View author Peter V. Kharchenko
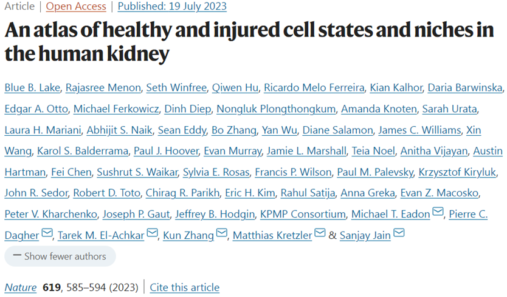507x297 pixels. 49,214
